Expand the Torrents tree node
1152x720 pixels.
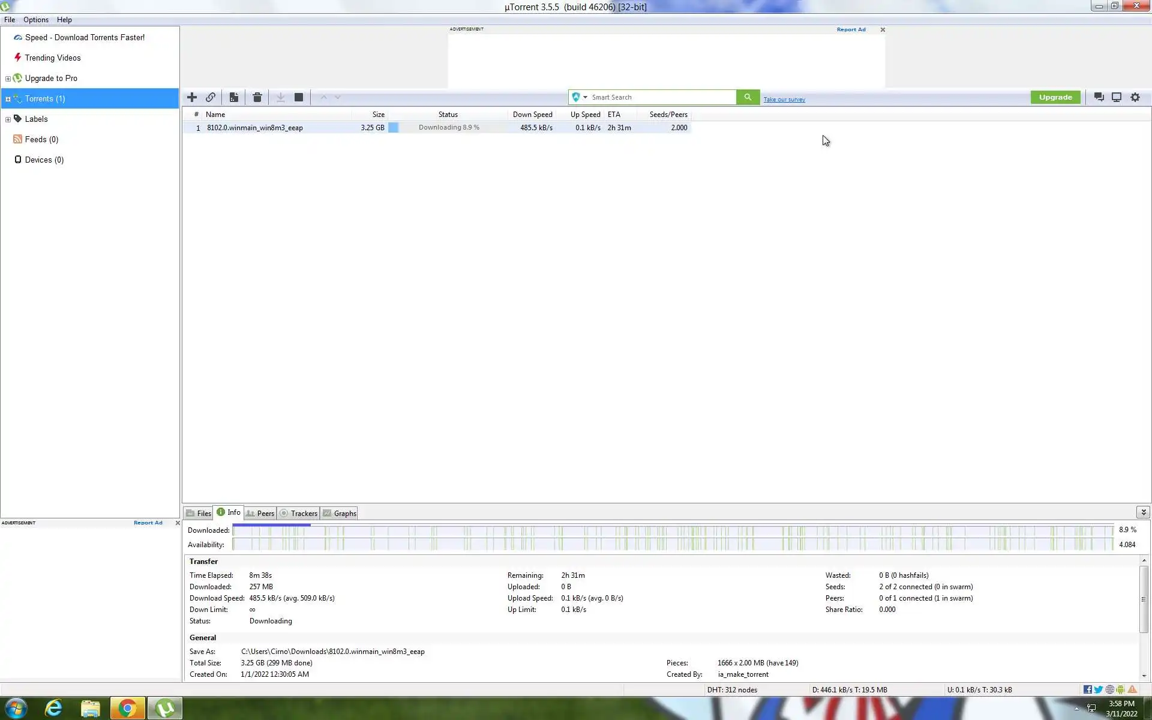coord(8,99)
